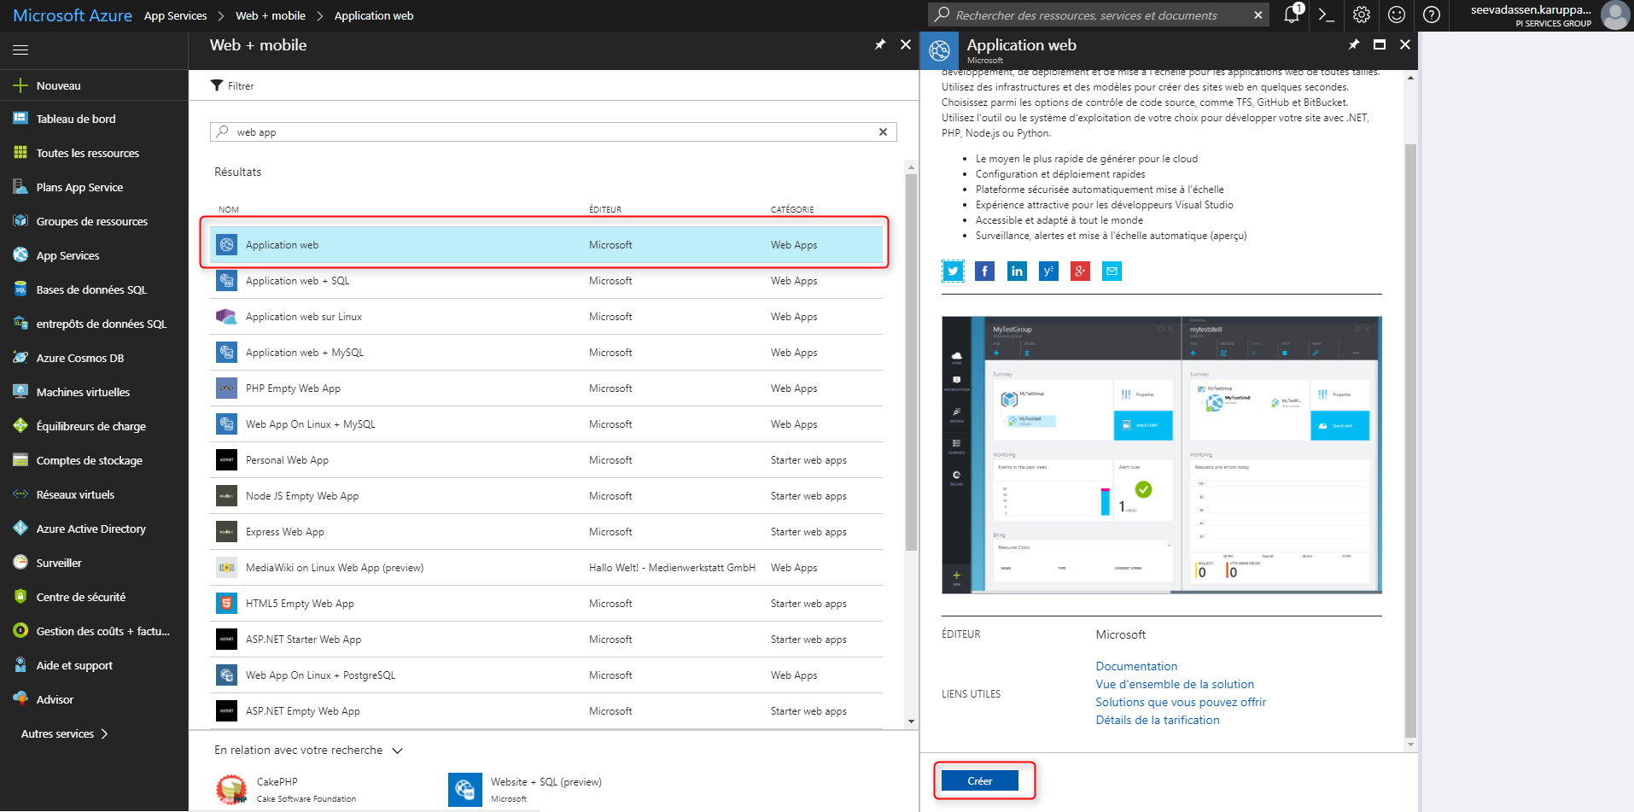Share on Facebook icon
This screenshot has height=812, width=1634.
[x=984, y=272]
